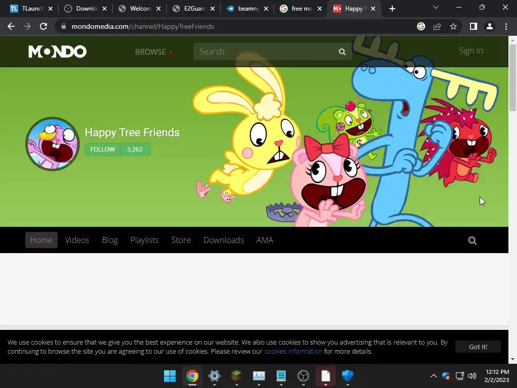
Task: Open Minecraft grass block taskbar icon
Action: pyautogui.click(x=236, y=376)
